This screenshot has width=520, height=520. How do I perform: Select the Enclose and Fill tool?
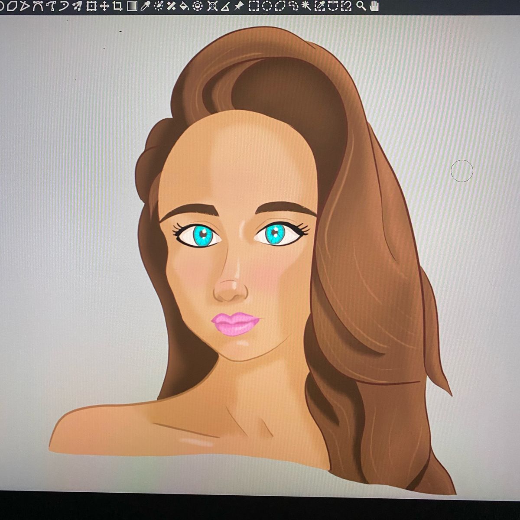click(x=198, y=6)
